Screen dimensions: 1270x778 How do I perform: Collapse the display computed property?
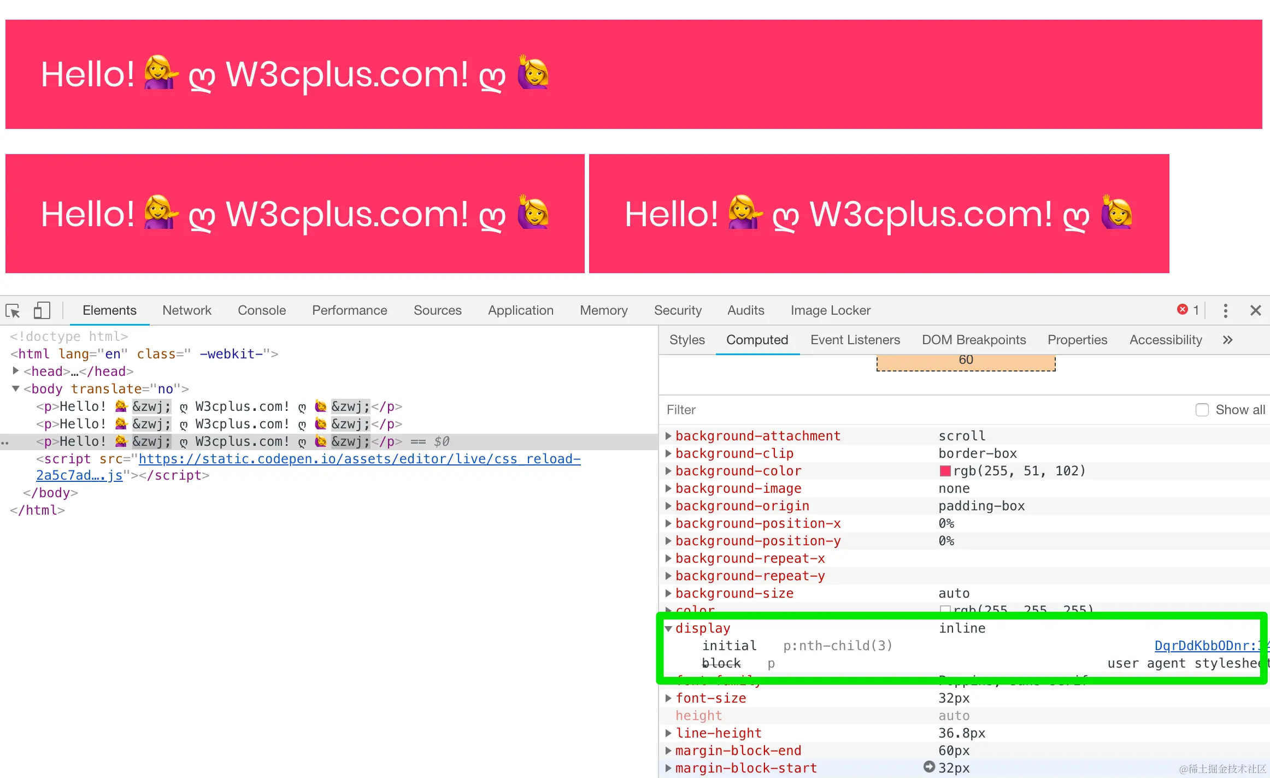(x=668, y=628)
